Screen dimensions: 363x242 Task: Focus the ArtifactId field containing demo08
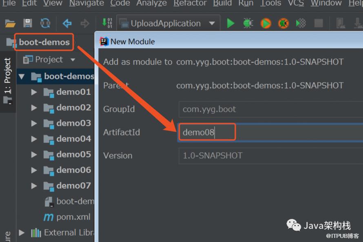(271, 132)
